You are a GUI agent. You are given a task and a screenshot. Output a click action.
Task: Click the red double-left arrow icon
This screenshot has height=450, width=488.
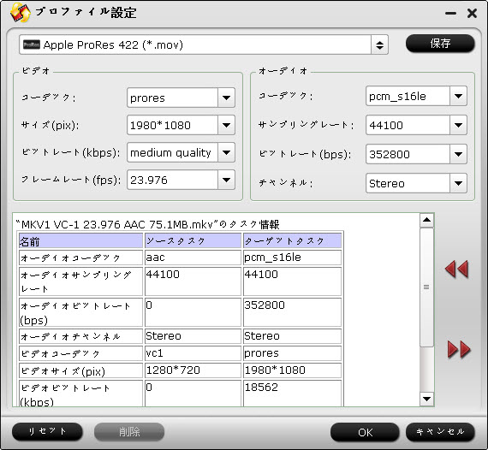456,269
